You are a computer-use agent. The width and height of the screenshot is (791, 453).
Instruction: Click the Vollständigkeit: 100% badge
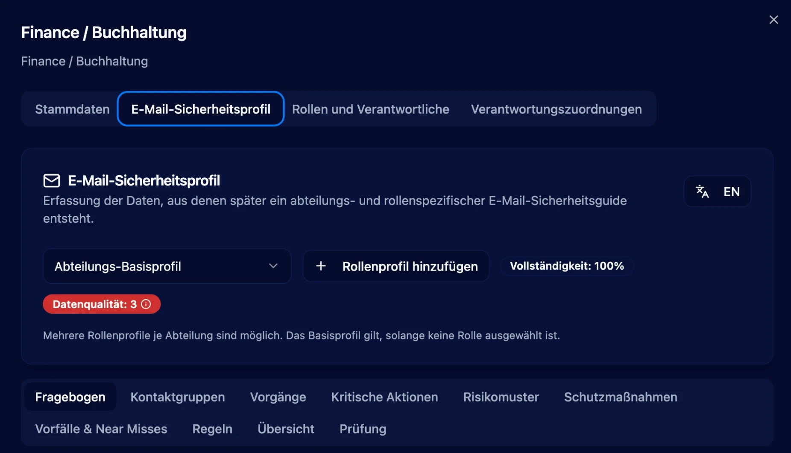pyautogui.click(x=567, y=266)
